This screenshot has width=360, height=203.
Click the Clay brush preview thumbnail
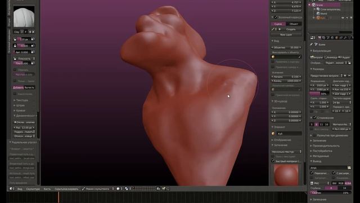(x=24, y=16)
